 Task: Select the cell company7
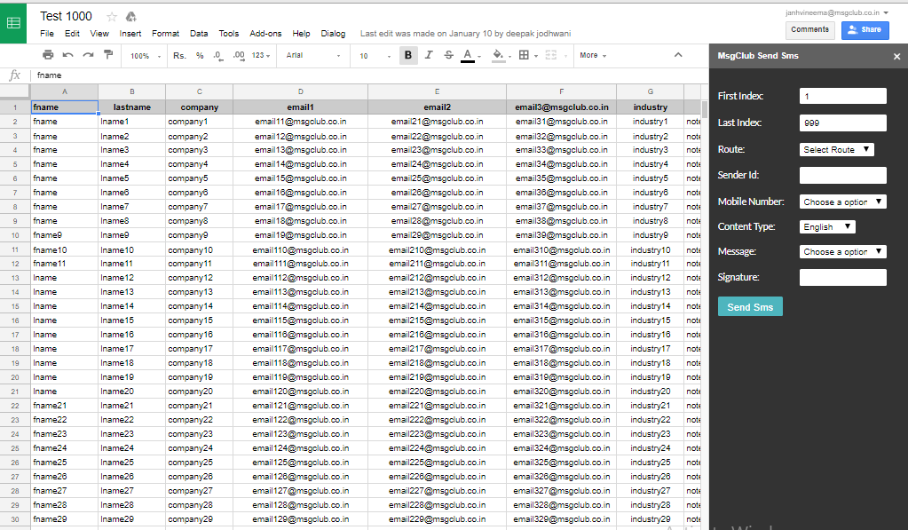coord(199,207)
